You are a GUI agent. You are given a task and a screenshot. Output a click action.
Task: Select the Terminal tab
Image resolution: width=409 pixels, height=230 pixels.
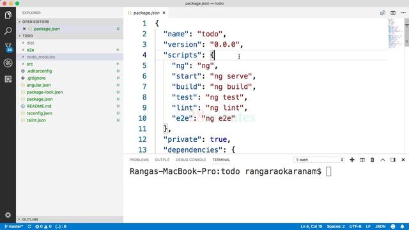[221, 160]
